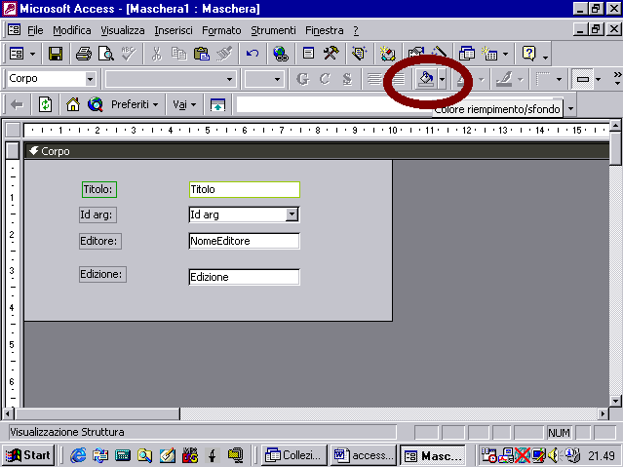Open the Finestra menu
This screenshot has height=467, width=623.
tap(325, 30)
